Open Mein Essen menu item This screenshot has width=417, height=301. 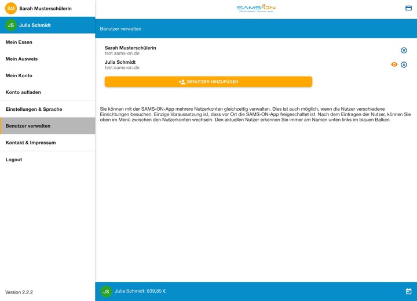point(19,42)
